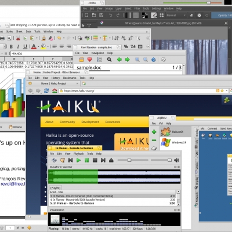The width and height of the screenshot is (232, 232).
Task: Click the Documents link on Haiku site
Action: tap(113, 122)
